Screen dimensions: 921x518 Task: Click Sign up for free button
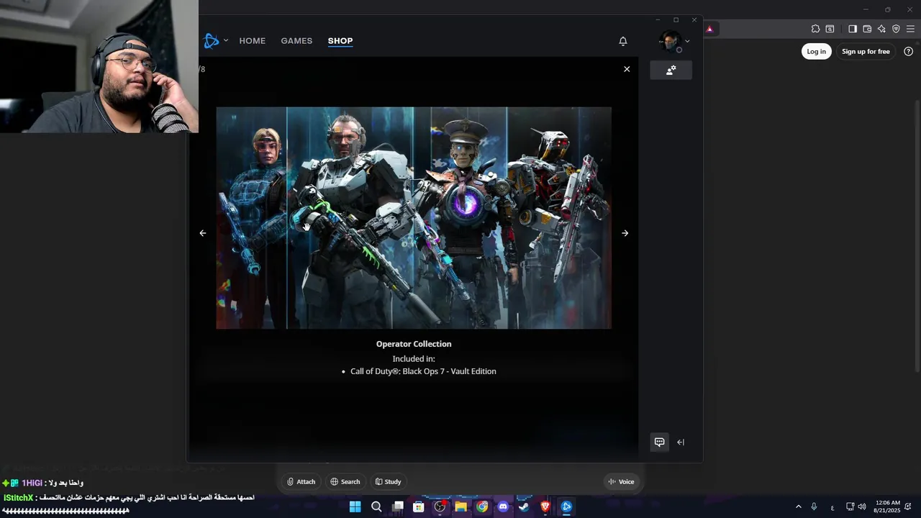866,51
